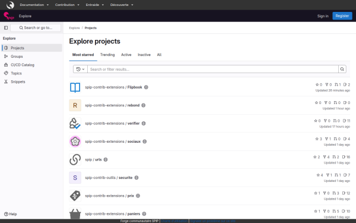Open the spip-contrib-extensions / Flipbook project link

point(113,87)
